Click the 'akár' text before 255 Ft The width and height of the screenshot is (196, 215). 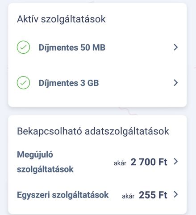[x=128, y=196]
